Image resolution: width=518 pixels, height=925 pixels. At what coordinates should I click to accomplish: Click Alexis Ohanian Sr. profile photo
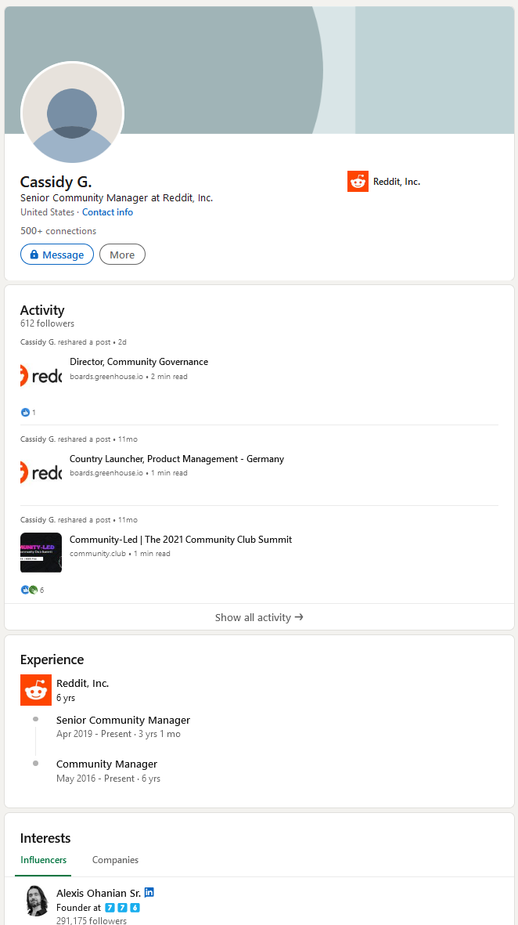pyautogui.click(x=37, y=900)
